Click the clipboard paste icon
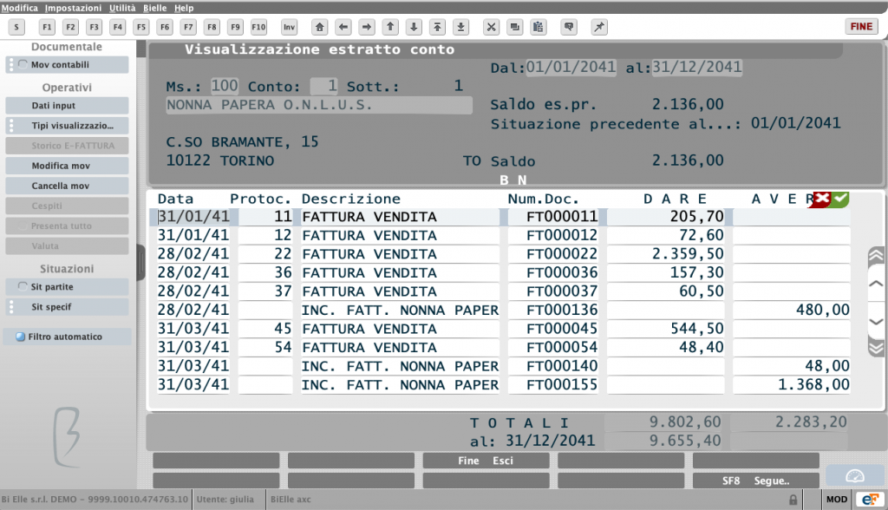The height and width of the screenshot is (510, 888). pyautogui.click(x=539, y=27)
